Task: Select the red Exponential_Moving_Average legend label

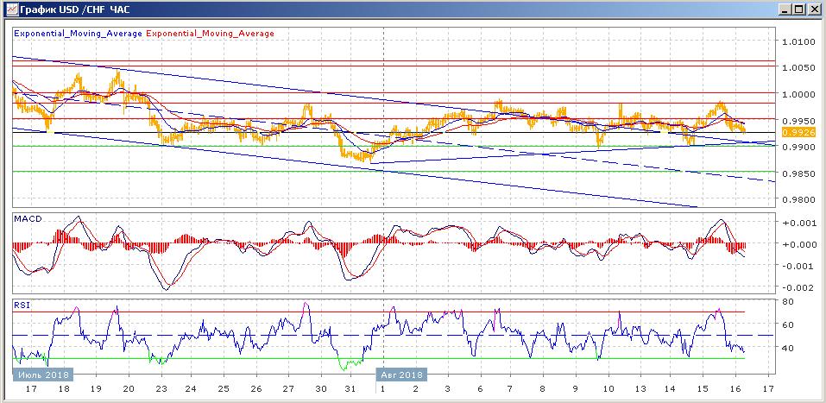Action: pos(211,33)
